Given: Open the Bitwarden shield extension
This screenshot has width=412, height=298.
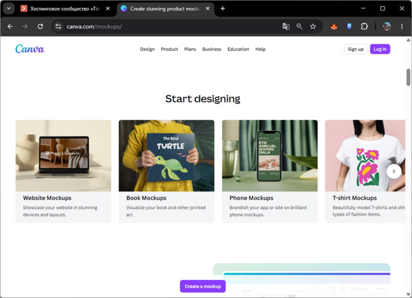Looking at the screenshot, I should click(349, 27).
